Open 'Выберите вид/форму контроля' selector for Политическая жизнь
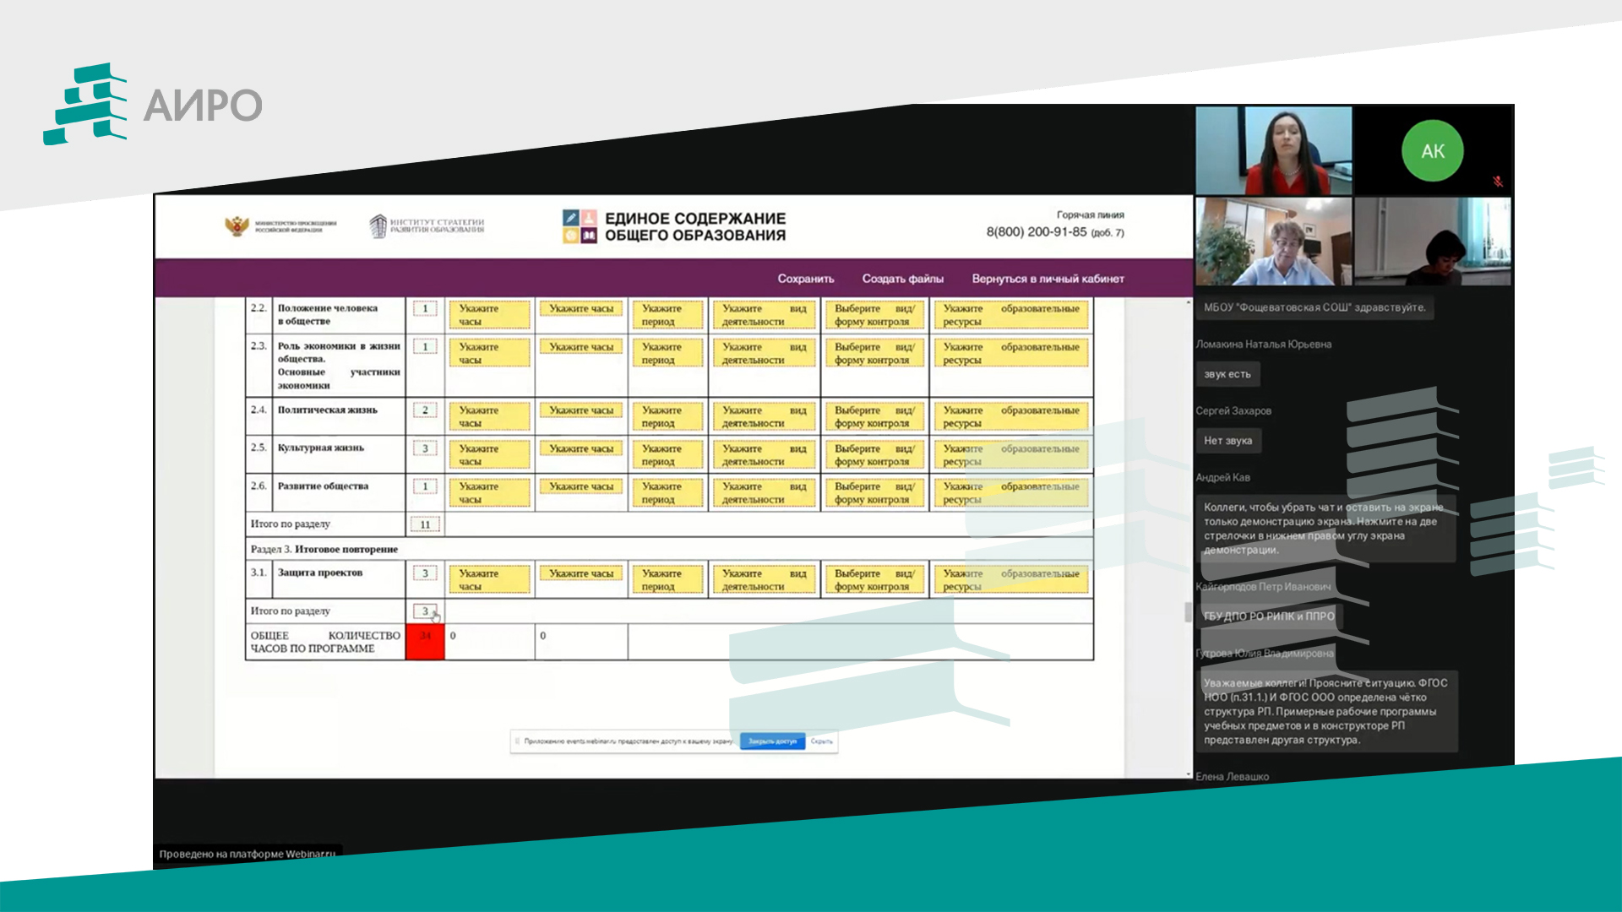 pos(873,416)
